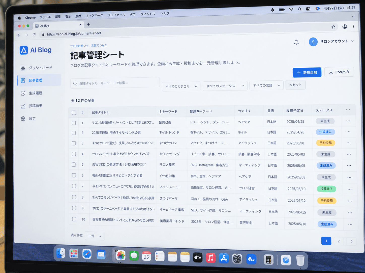
Task: Open すべてのステータス dropdown
Action: coord(225,86)
